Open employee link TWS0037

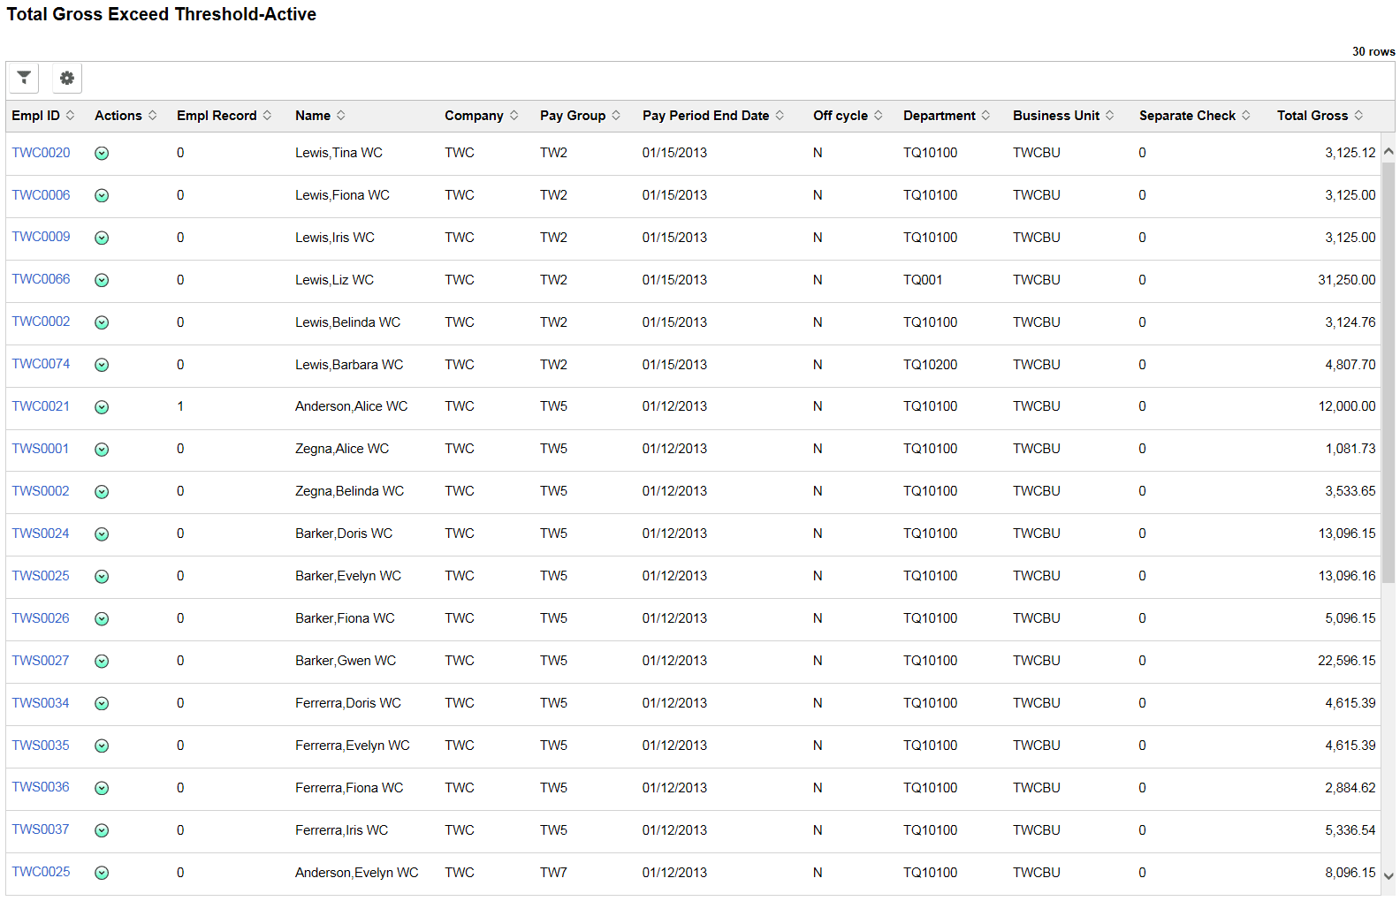[x=40, y=829]
